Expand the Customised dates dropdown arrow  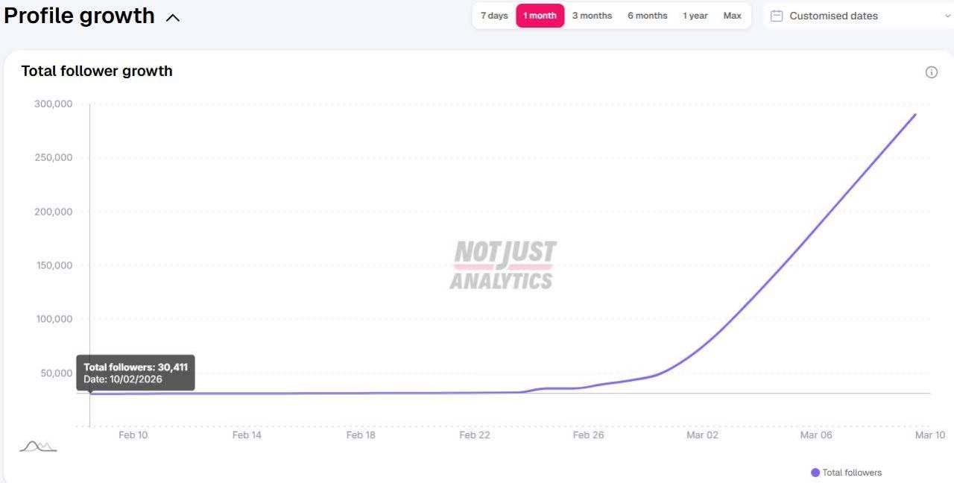(x=947, y=16)
